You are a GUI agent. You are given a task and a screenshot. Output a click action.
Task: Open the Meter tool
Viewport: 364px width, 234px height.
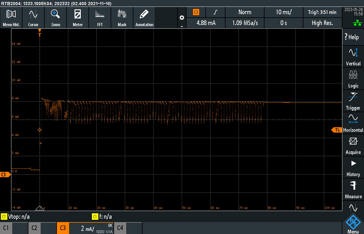[x=78, y=18]
